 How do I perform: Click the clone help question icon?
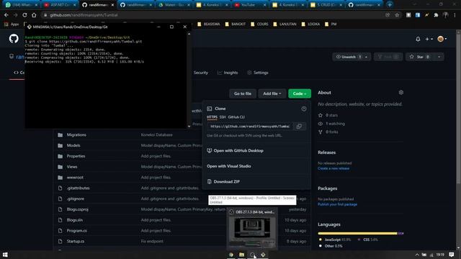[x=304, y=109]
